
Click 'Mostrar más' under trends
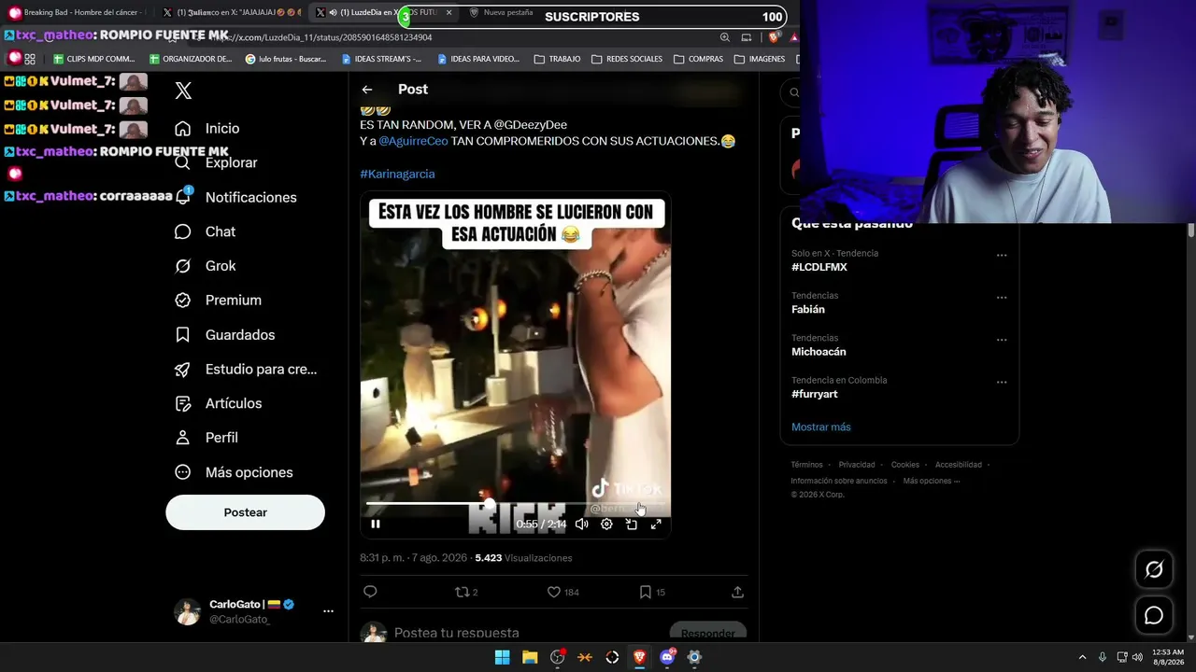tap(821, 427)
